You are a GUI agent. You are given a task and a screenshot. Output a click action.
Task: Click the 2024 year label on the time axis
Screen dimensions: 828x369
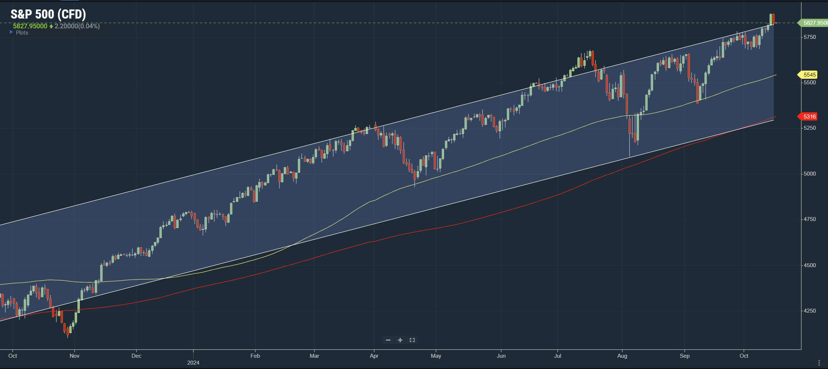[x=193, y=363]
